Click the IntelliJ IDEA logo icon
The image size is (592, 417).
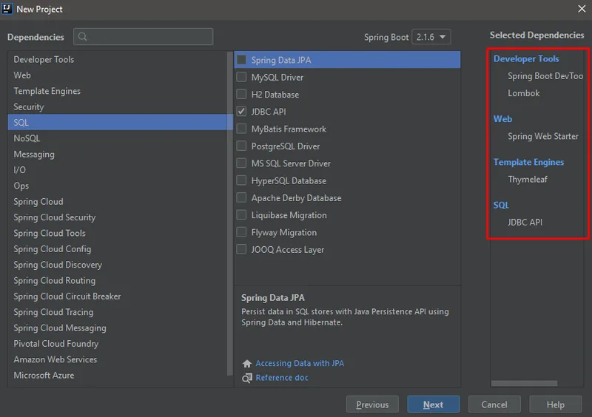pyautogui.click(x=7, y=8)
